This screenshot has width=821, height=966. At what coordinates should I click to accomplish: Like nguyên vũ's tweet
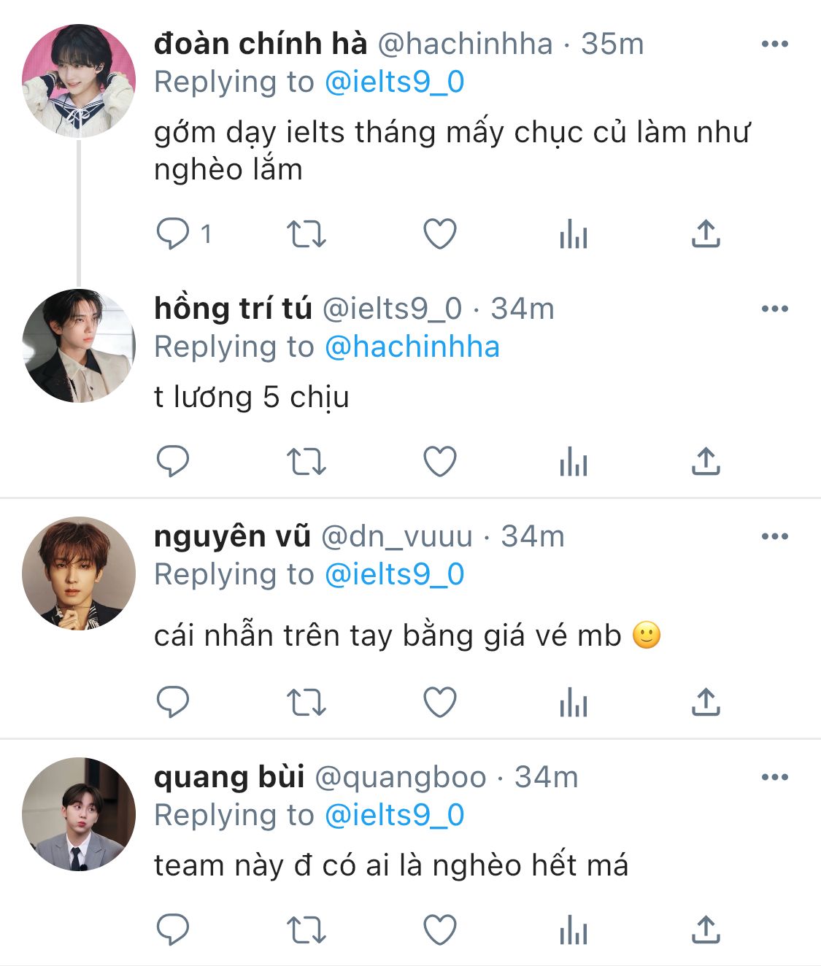440,703
